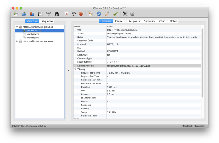Click the lock icon beside yoheimune.github.io
219x143 pixels.
20,27
